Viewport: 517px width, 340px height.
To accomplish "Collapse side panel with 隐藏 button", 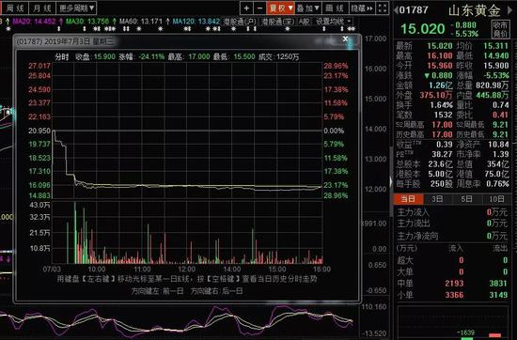I will point(362,8).
